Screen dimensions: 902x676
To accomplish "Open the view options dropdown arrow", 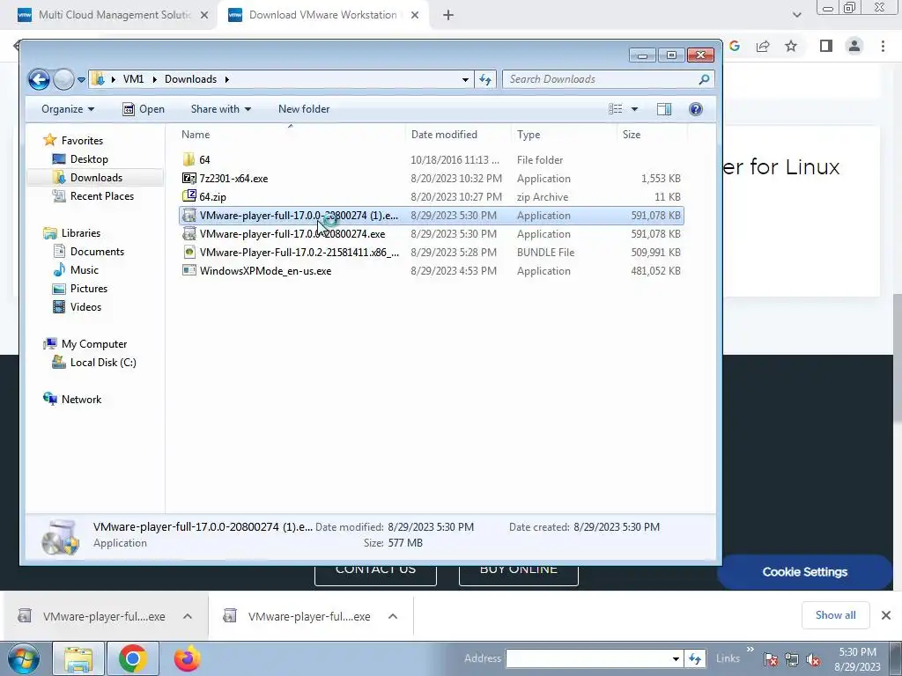I will click(634, 109).
